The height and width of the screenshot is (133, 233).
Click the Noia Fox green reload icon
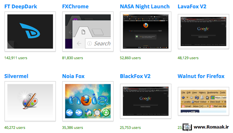coord(106,113)
